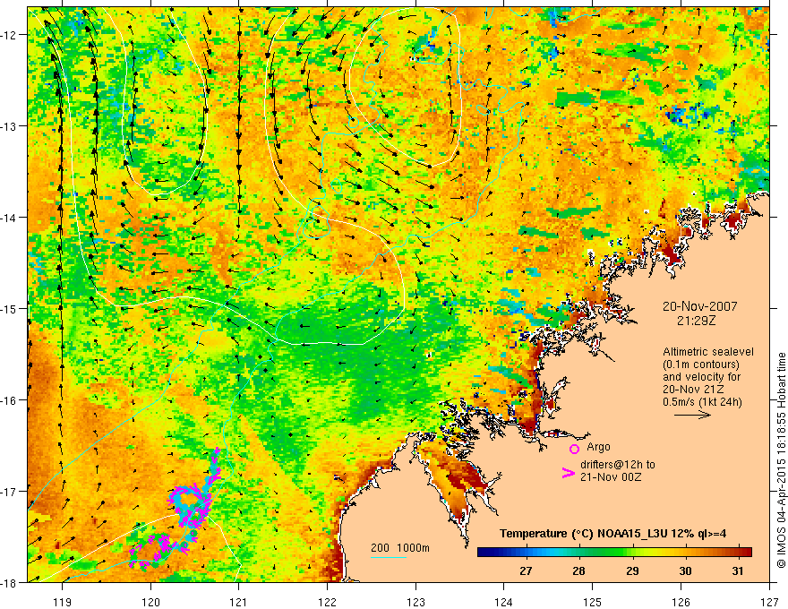Click the magenta drifter arrowhead legend symbol
Image resolution: width=788 pixels, height=609 pixels.
tap(568, 473)
